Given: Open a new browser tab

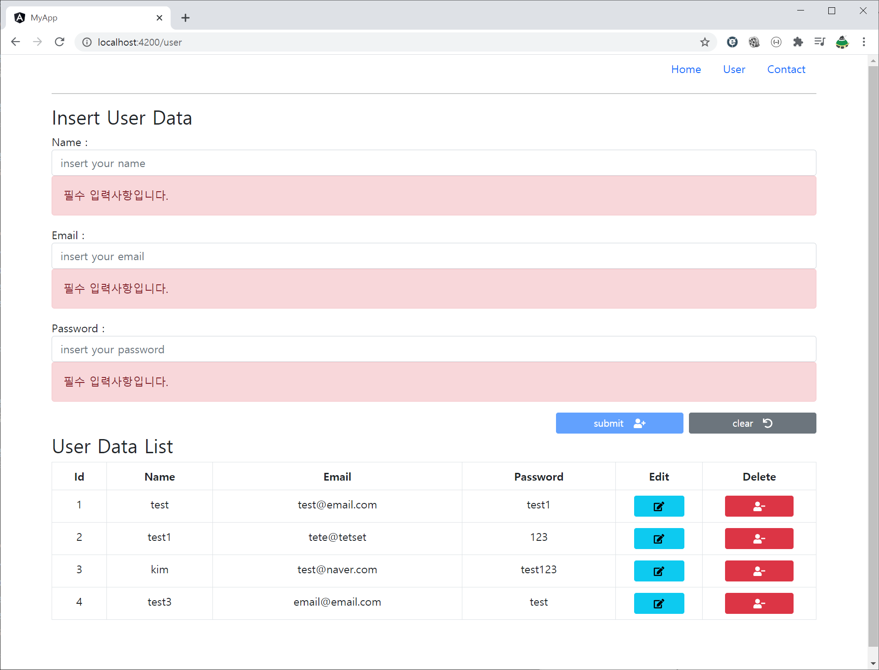Looking at the screenshot, I should (185, 18).
